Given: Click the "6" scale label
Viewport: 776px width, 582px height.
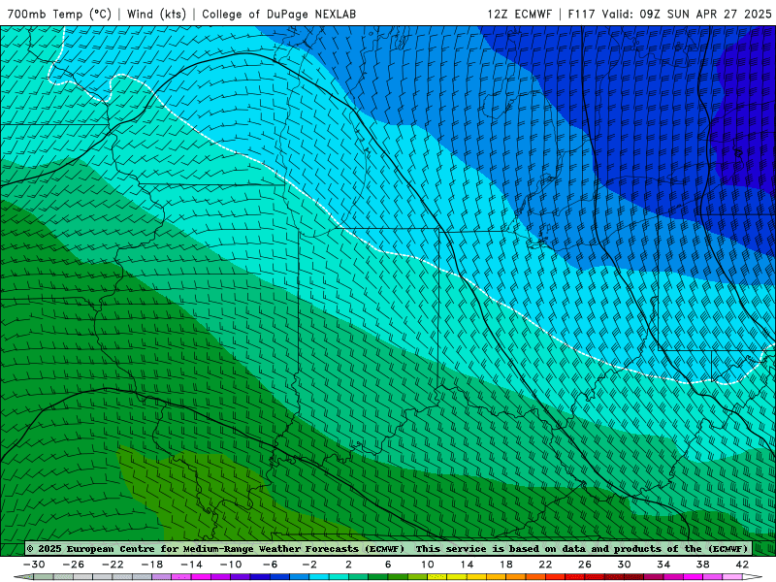Looking at the screenshot, I should coord(388,565).
